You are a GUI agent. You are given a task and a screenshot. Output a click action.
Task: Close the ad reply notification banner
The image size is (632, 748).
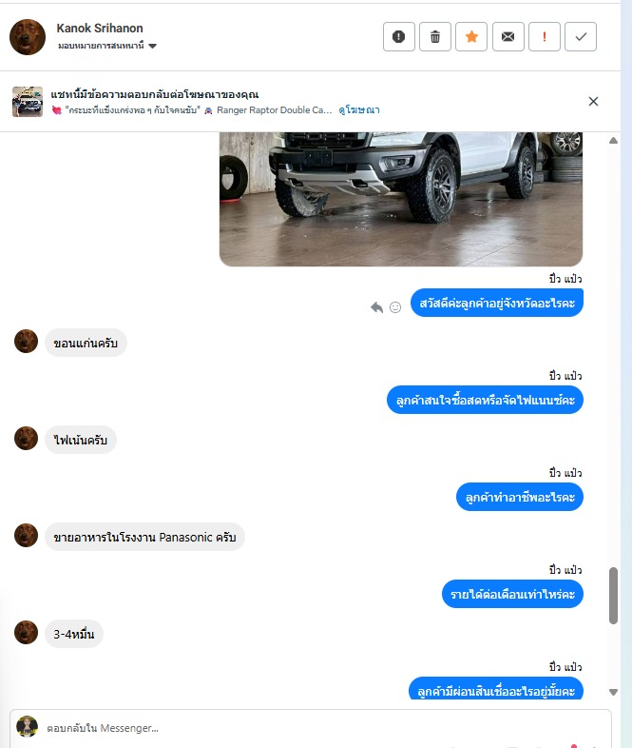click(x=593, y=101)
